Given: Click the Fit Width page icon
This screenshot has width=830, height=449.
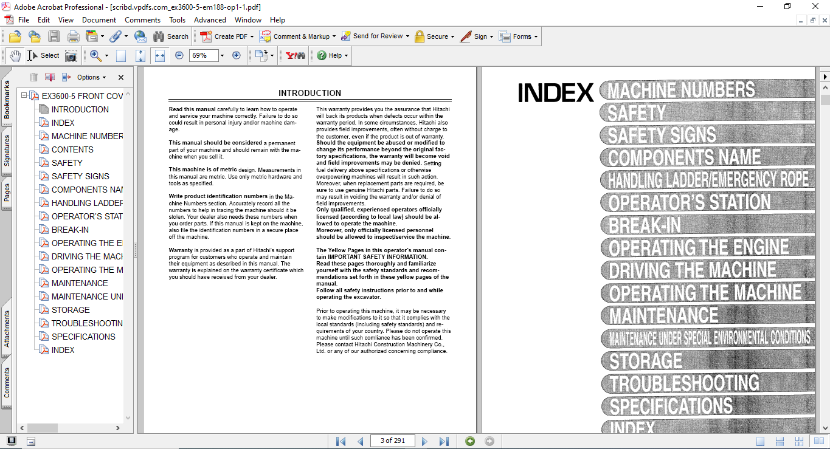Looking at the screenshot, I should point(160,55).
